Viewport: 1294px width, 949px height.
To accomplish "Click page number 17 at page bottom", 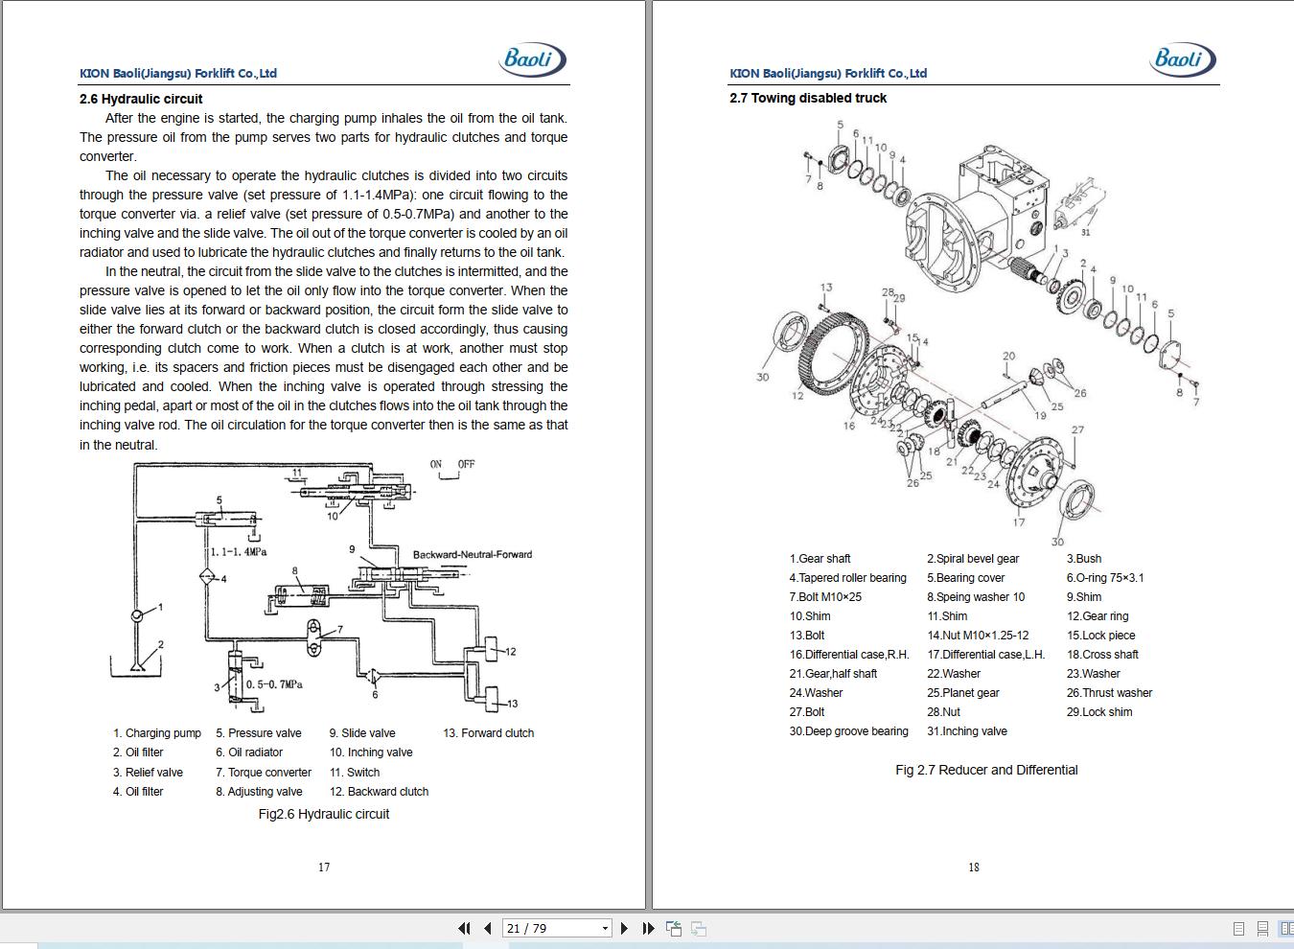I will tap(324, 868).
